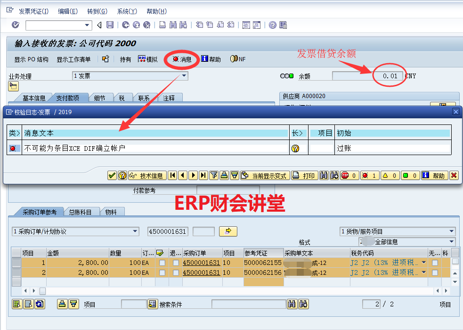
Task: Expand the 采购订单/计划协议 reference dropdown
Action: tap(136, 231)
